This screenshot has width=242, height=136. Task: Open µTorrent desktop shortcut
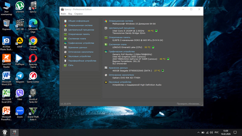[20, 7]
